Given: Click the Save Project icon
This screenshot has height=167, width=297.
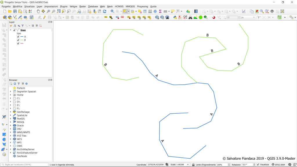Looking at the screenshot, I should (15, 11).
